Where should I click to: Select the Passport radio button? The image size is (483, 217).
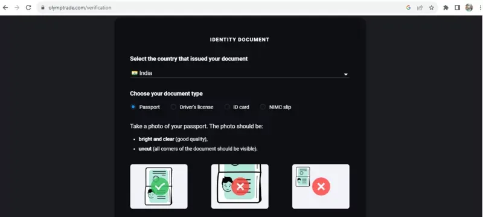(x=133, y=107)
